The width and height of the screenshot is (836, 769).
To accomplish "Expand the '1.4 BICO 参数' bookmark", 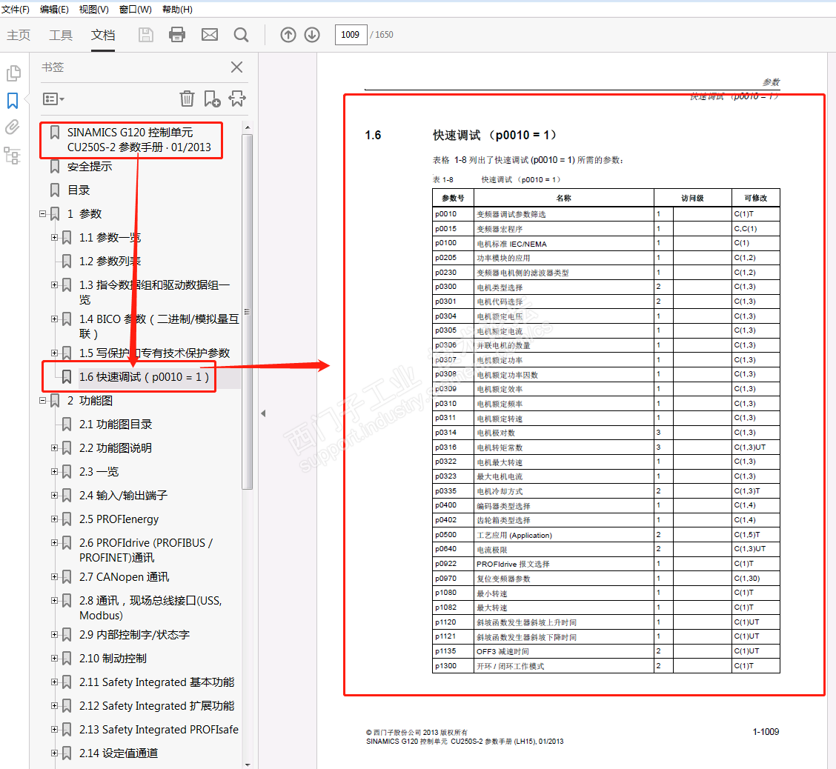I will pyautogui.click(x=54, y=319).
